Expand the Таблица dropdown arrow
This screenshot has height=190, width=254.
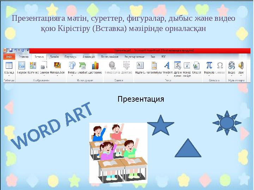click(9, 76)
